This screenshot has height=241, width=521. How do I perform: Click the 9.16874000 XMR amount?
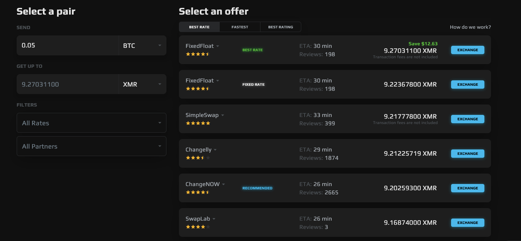(410, 223)
